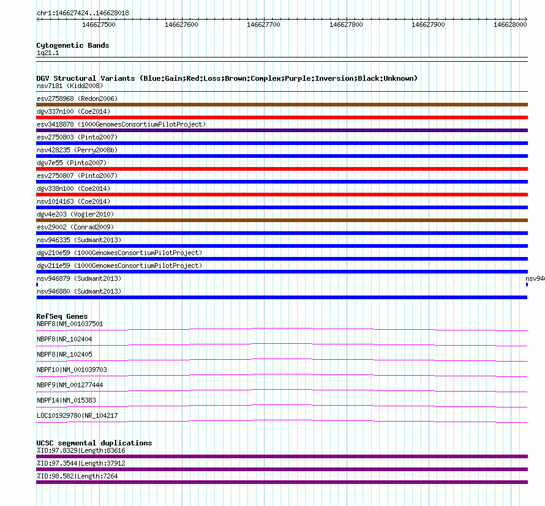Open variant esv3418878 (1000GenomesConsortiumPilotProject)

(x=121, y=124)
